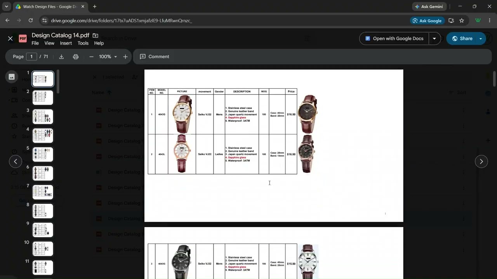Image resolution: width=497 pixels, height=279 pixels.
Task: Select page 9 thumbnail
Action: point(43,230)
